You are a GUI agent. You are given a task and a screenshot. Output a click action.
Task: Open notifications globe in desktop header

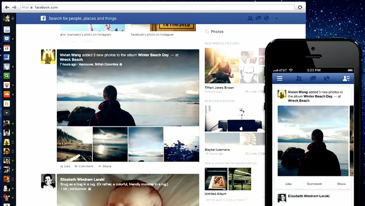tap(266, 18)
